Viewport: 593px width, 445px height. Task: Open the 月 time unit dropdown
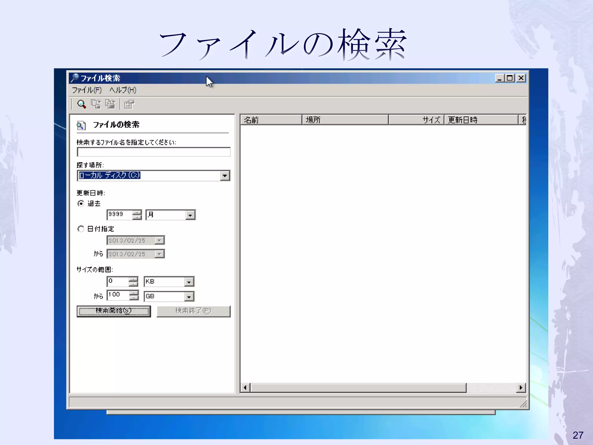(190, 215)
